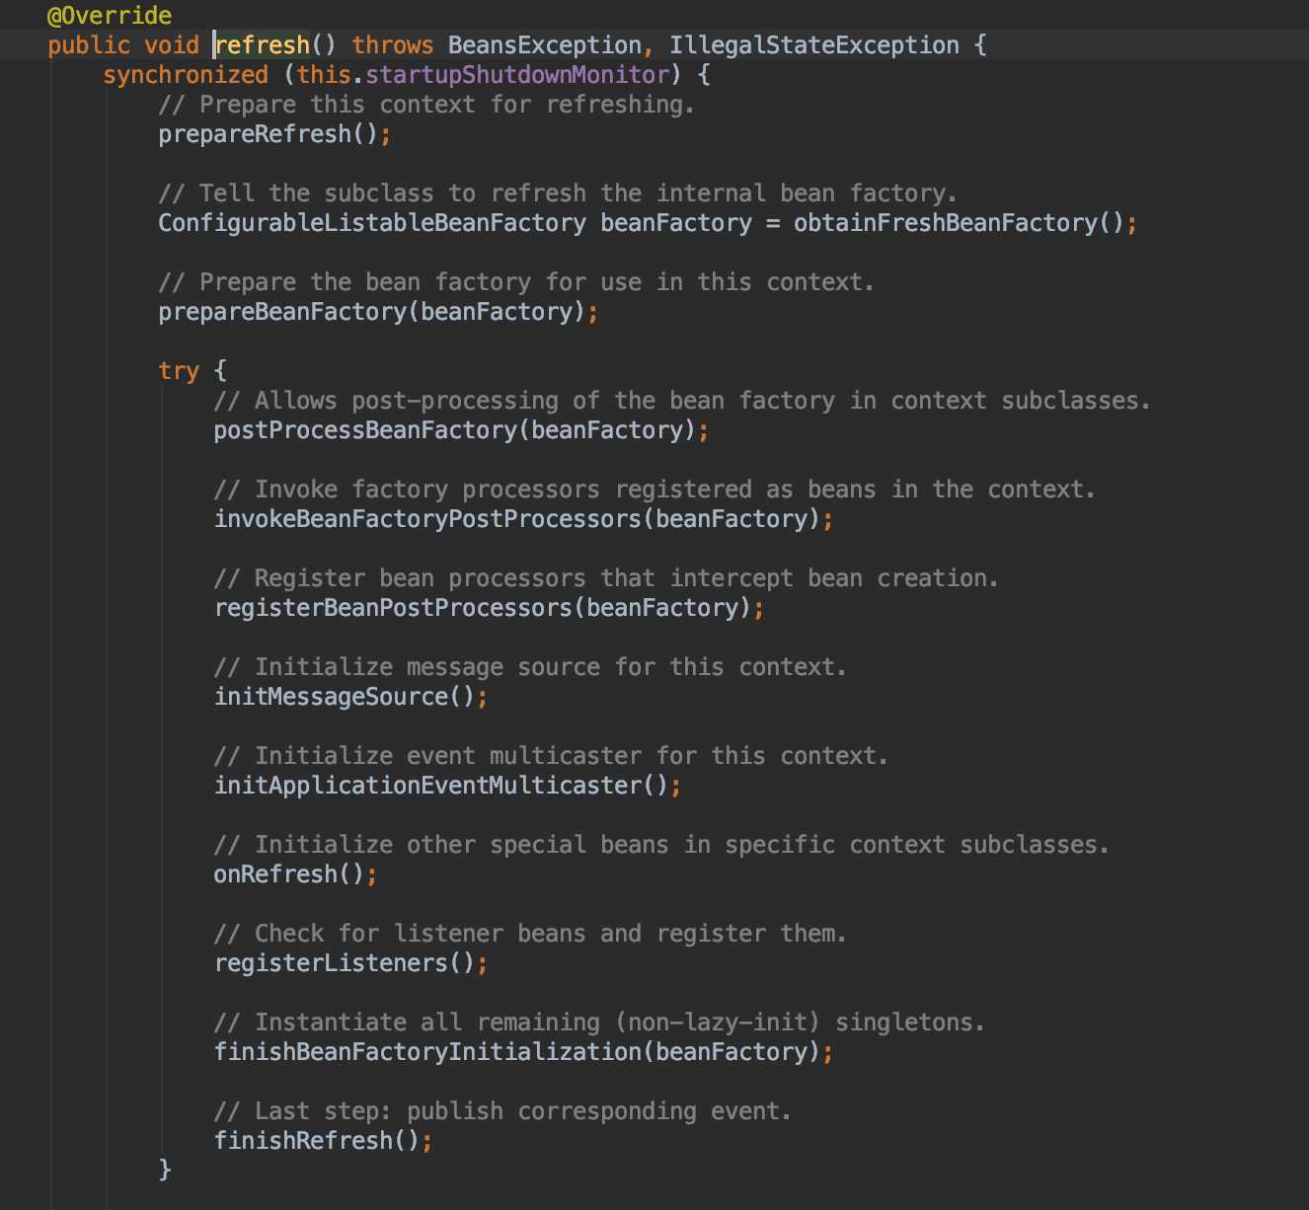Image resolution: width=1309 pixels, height=1210 pixels.
Task: Click the try keyword
Action: pyautogui.click(x=179, y=371)
